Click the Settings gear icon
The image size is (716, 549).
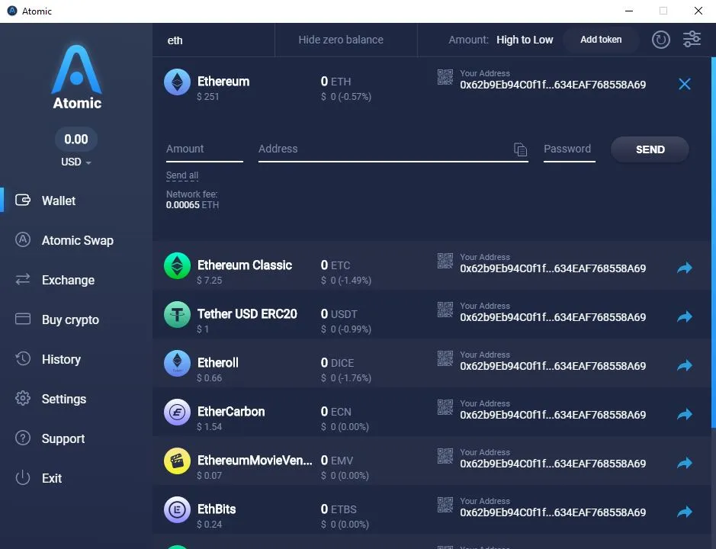pos(23,398)
